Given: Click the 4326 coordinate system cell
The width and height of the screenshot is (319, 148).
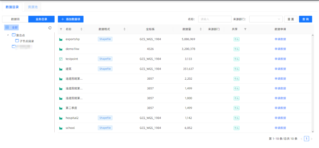Looking at the screenshot, I should pos(150,49).
